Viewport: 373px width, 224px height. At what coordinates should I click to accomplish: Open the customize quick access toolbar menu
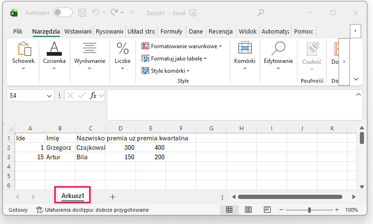tap(133, 13)
